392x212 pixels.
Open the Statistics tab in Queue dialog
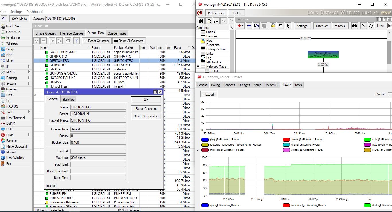pos(68,99)
